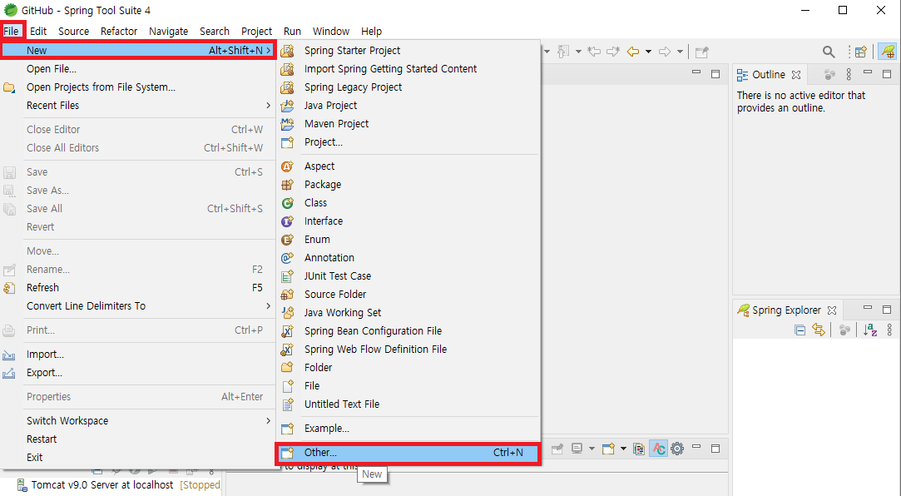Choose Export... in File menu
Screen dimensions: 901x496
point(138,373)
